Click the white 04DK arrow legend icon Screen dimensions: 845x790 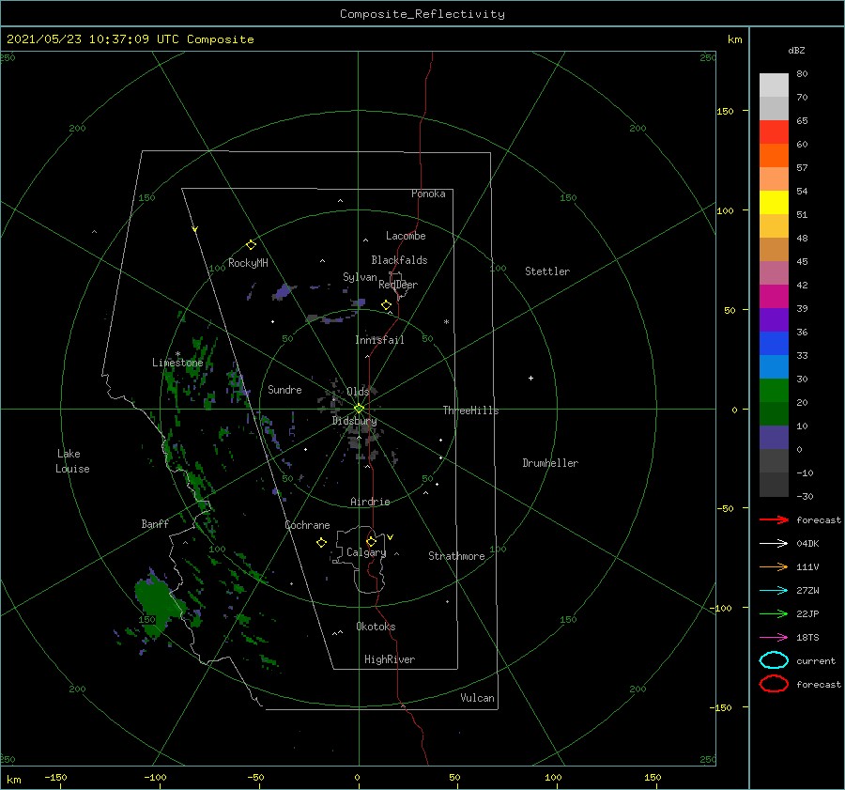tap(774, 544)
